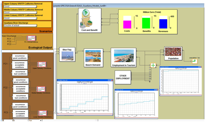Open the Employment in Tourism block
This screenshot has width=205, height=122.
[124, 58]
